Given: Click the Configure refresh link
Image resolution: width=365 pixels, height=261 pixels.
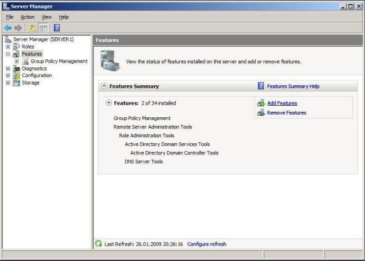Looking at the screenshot, I should [206, 244].
